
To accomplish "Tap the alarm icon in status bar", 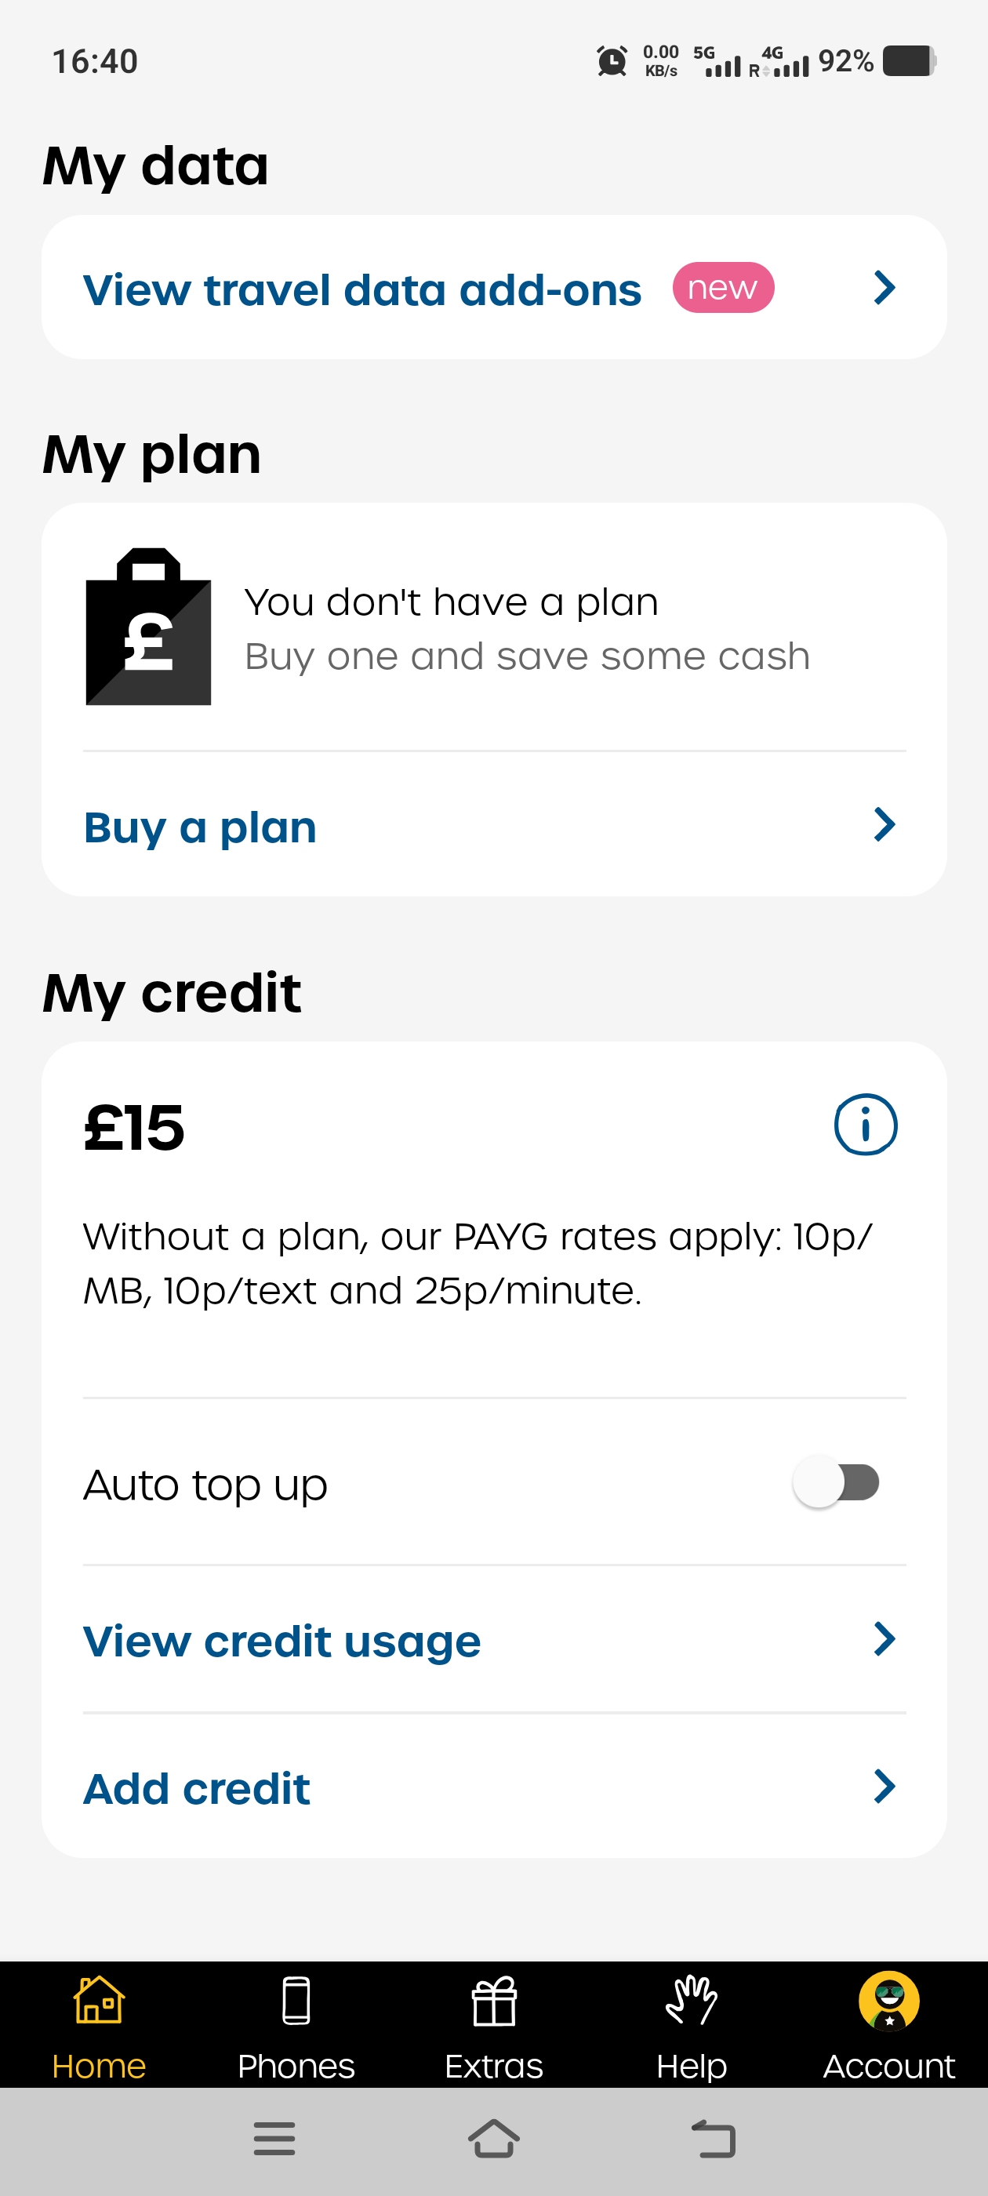I will click(611, 61).
